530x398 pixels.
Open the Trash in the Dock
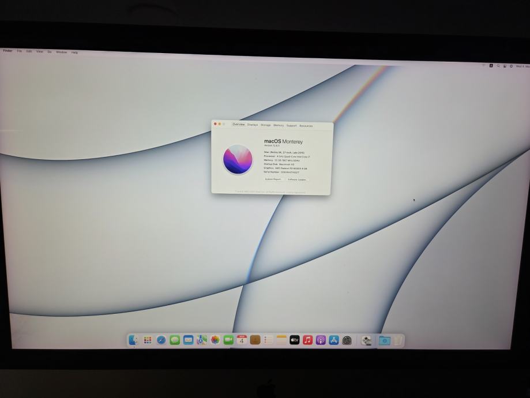(398, 340)
